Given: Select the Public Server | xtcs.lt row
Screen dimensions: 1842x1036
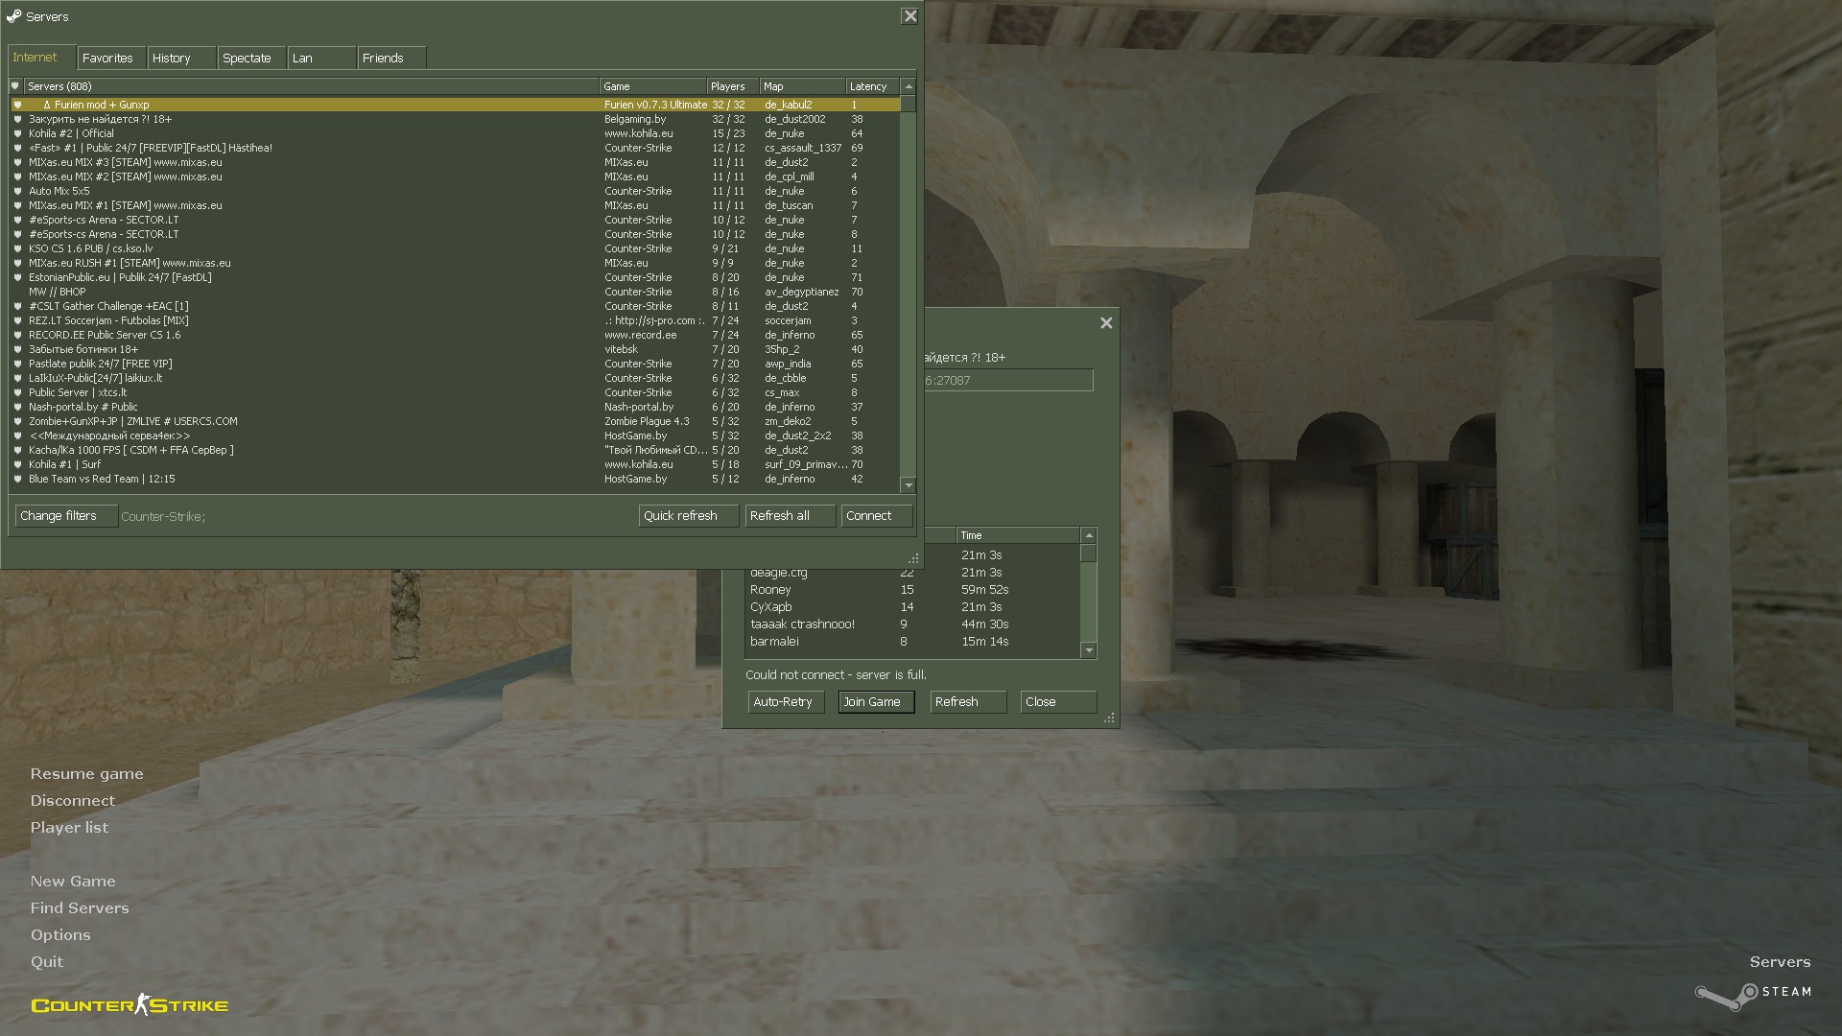Looking at the screenshot, I should (x=456, y=392).
